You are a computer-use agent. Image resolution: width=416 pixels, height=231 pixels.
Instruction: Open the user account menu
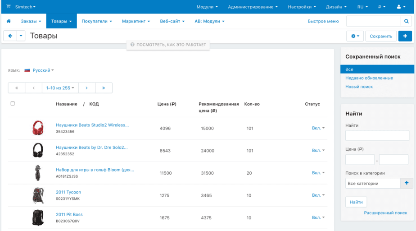click(401, 7)
